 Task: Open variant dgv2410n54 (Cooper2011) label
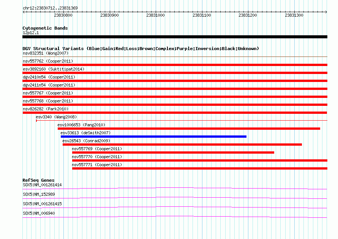[x=49, y=77]
